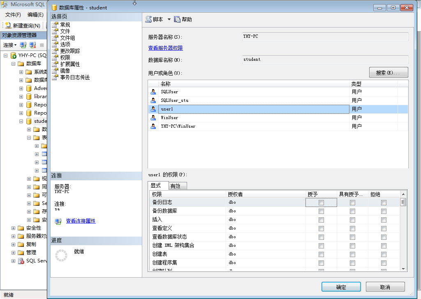421x299 pixels.
Task: Collapse the student database node
Action: click(21, 122)
